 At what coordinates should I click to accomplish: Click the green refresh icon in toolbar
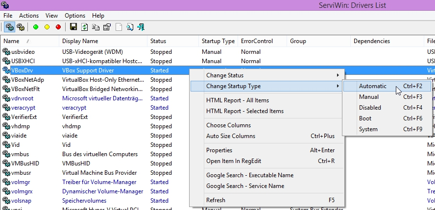(85, 27)
